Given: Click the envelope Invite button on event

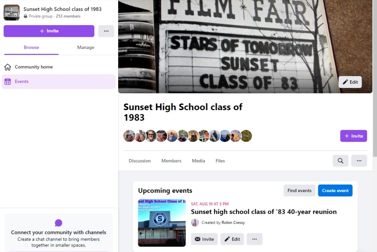Looking at the screenshot, I should [x=204, y=239].
